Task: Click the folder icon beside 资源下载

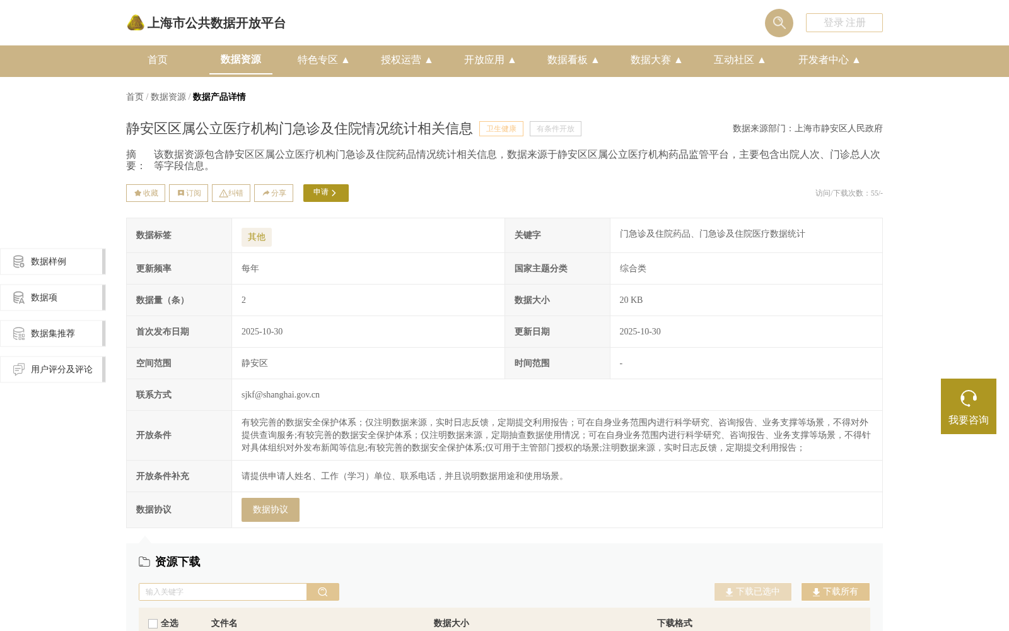Action: click(x=144, y=562)
